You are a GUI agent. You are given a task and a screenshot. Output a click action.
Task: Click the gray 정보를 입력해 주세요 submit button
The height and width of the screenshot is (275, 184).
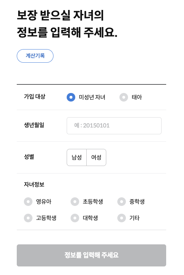92,255
